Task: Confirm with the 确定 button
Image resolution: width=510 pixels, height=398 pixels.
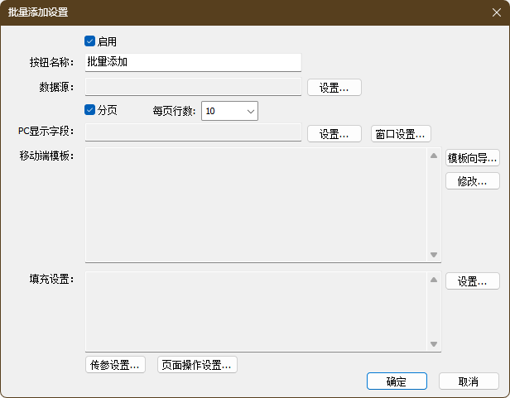Action: click(x=397, y=381)
